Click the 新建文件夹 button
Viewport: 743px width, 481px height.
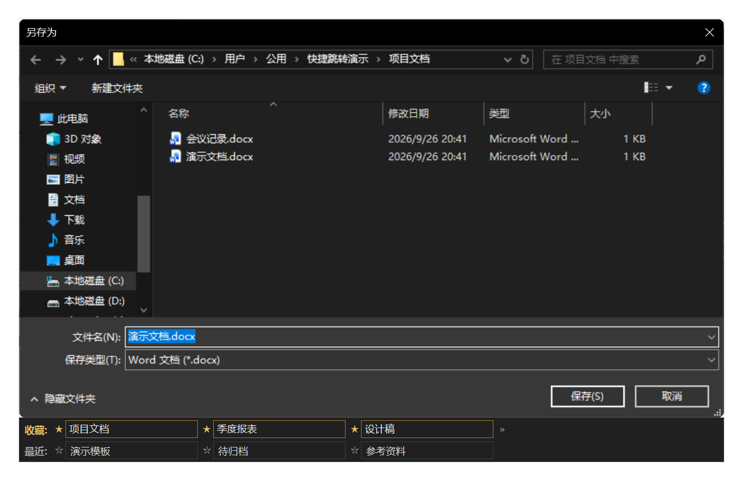pos(117,88)
